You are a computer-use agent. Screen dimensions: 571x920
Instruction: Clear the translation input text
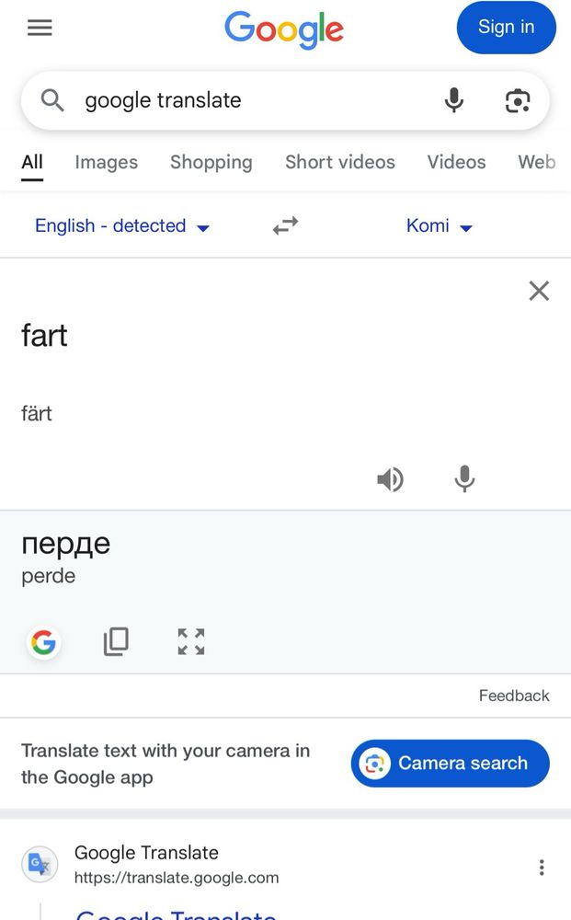coord(539,292)
